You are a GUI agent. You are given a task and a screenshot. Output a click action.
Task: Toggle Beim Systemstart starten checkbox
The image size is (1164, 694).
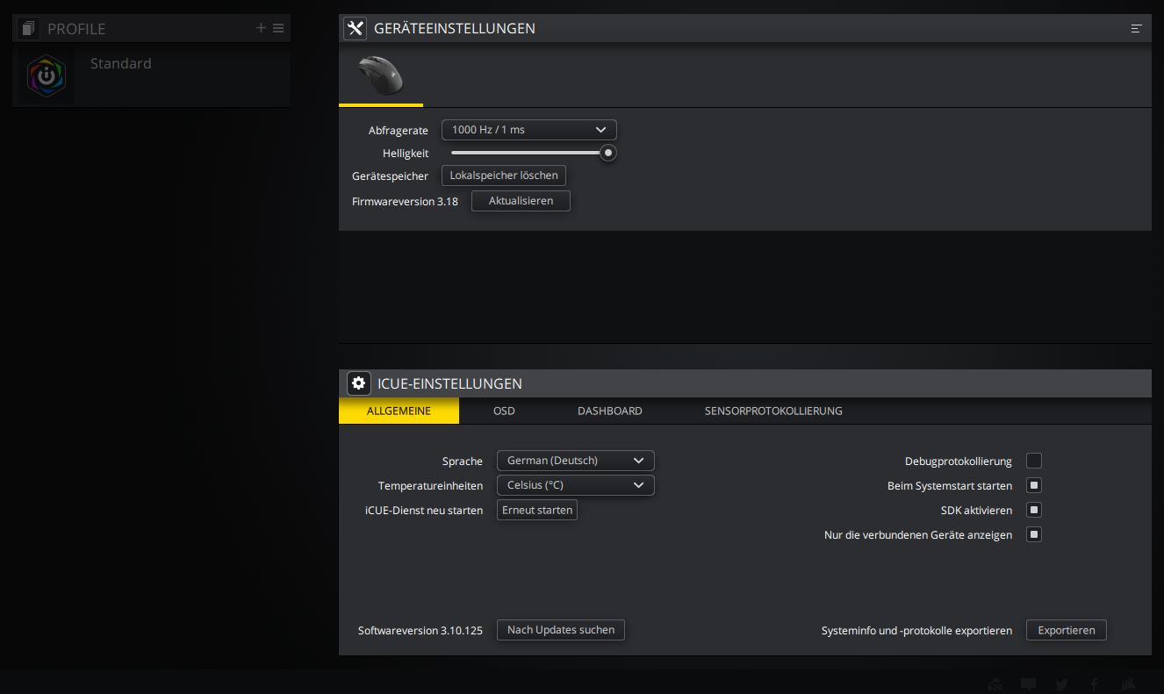click(1034, 485)
